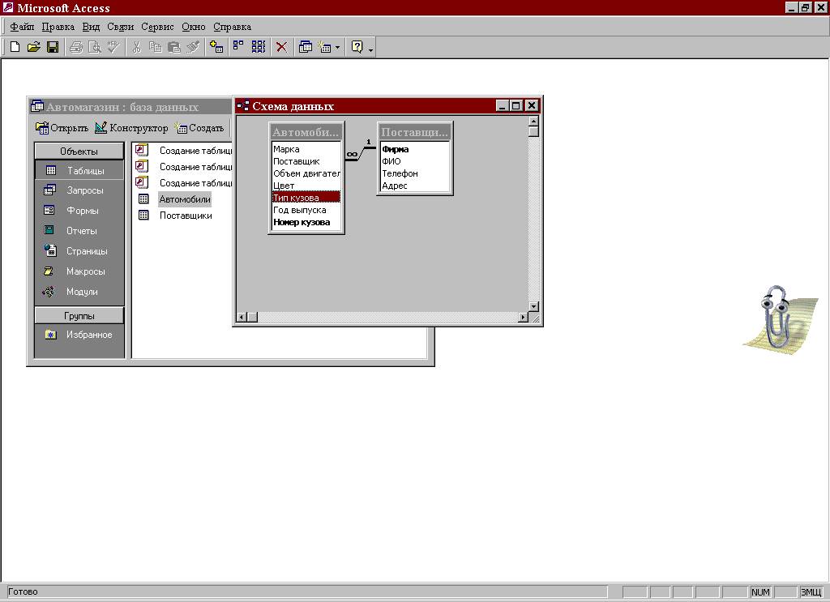Click the Clippy Office Assistant character
The height and width of the screenshot is (602, 830).
pyautogui.click(x=781, y=320)
